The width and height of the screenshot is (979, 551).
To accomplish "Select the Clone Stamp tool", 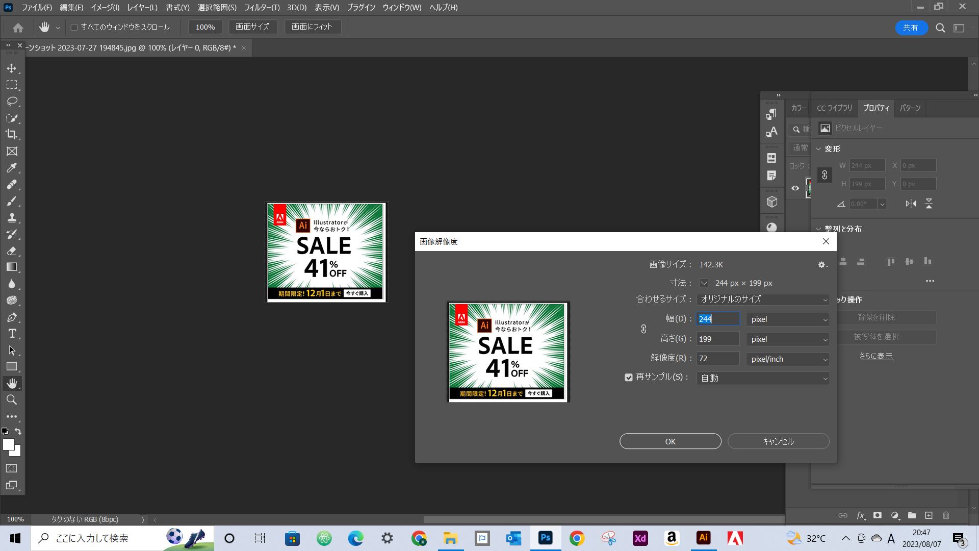I will [12, 218].
